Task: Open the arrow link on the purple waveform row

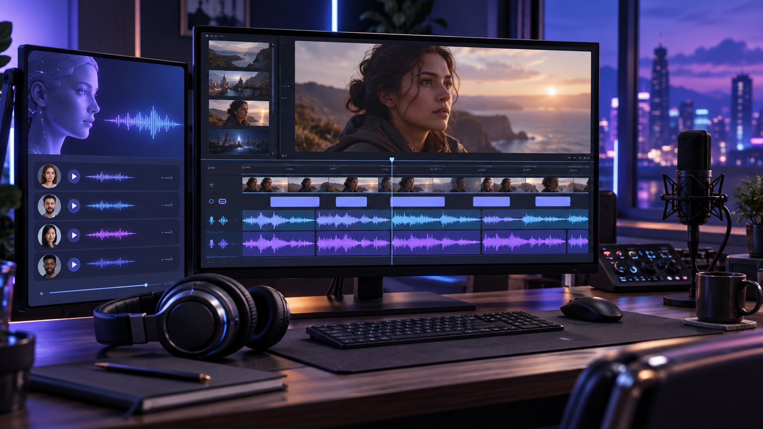Action: (x=167, y=233)
